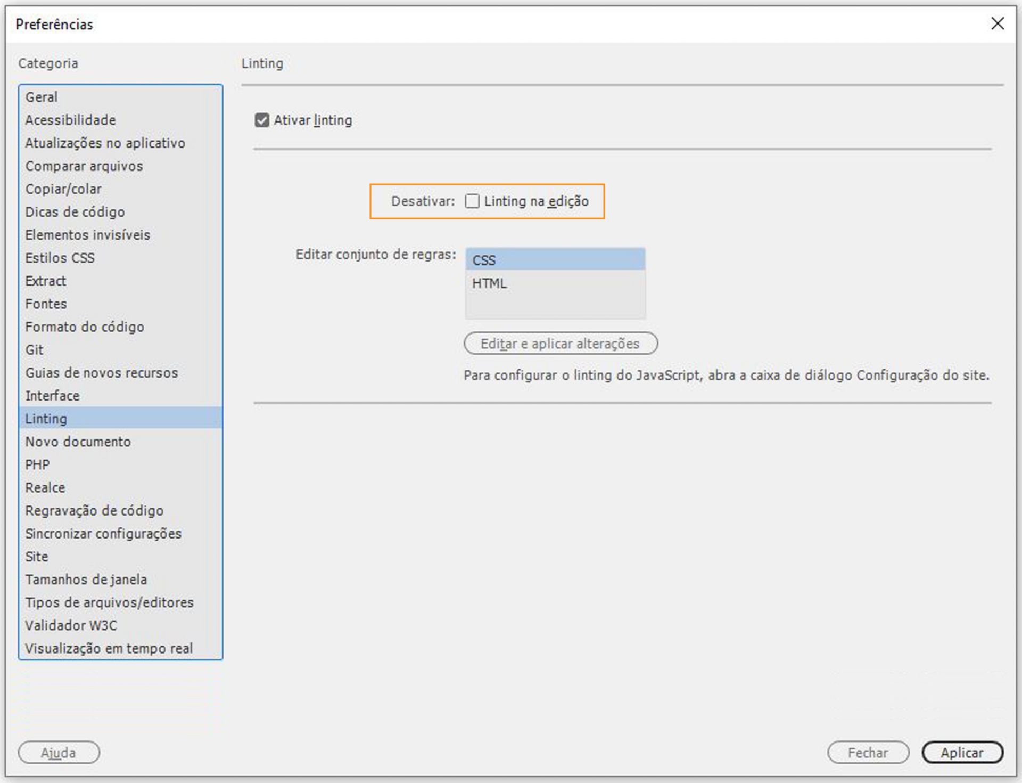
Task: Open the Geral category
Action: tap(42, 97)
